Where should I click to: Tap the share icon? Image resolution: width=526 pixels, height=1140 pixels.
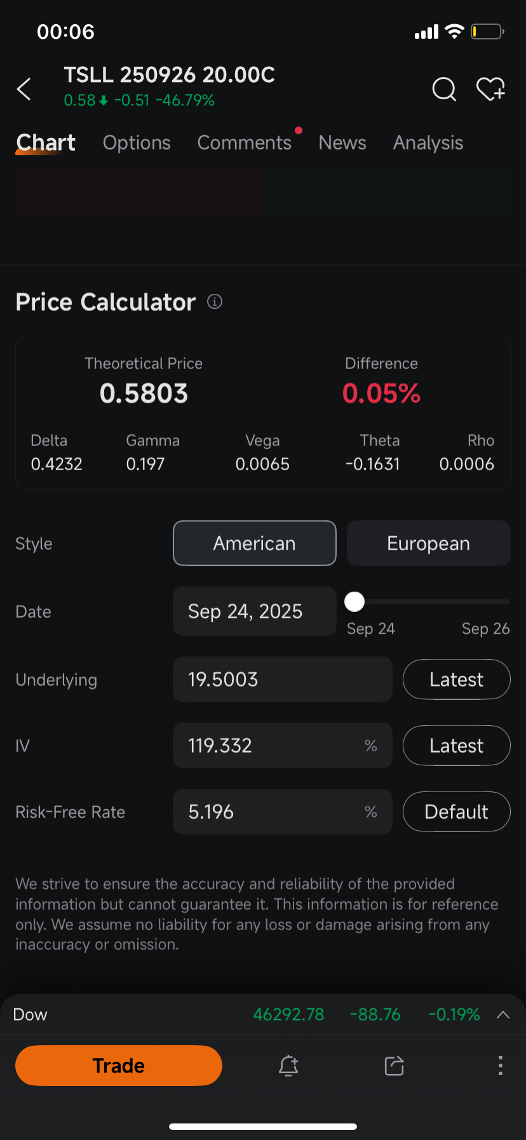tap(394, 1066)
